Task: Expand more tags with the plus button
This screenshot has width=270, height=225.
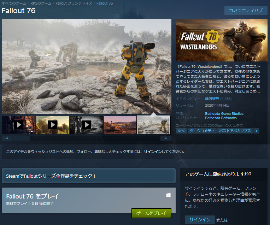Action: pyautogui.click(x=257, y=131)
